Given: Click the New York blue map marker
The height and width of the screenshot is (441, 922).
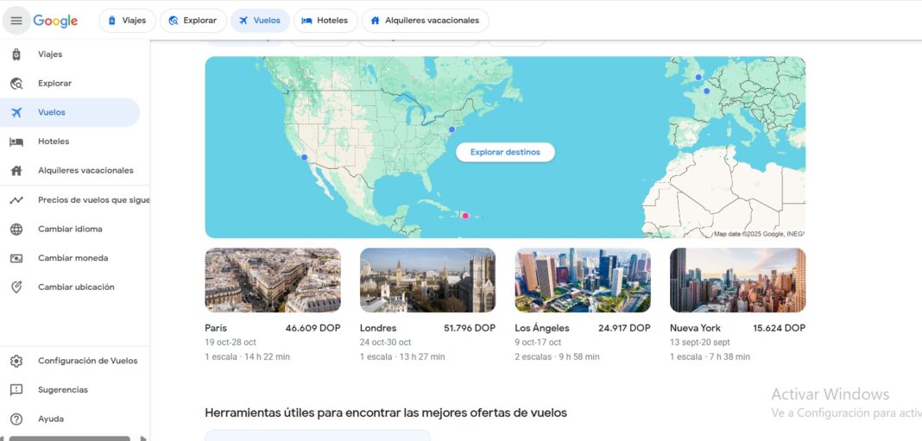Looking at the screenshot, I should click(x=452, y=129).
